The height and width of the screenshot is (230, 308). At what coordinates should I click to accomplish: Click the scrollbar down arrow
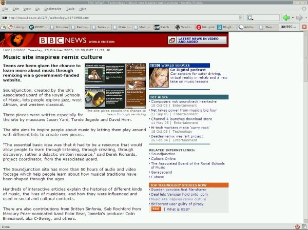pyautogui.click(x=305, y=221)
